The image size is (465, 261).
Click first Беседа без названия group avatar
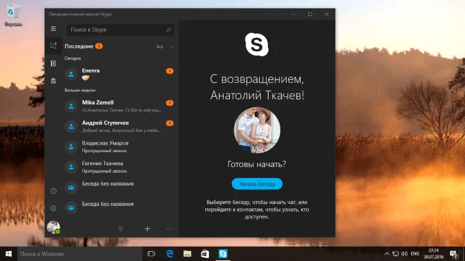[71, 187]
